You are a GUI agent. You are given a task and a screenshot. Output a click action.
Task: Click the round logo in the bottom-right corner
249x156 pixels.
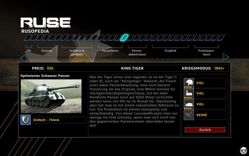pyautogui.click(x=244, y=151)
